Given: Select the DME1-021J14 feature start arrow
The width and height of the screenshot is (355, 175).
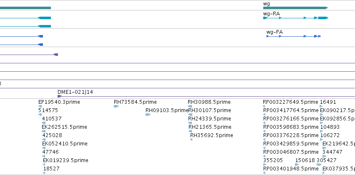Looking at the screenshot, I should coord(60,96).
